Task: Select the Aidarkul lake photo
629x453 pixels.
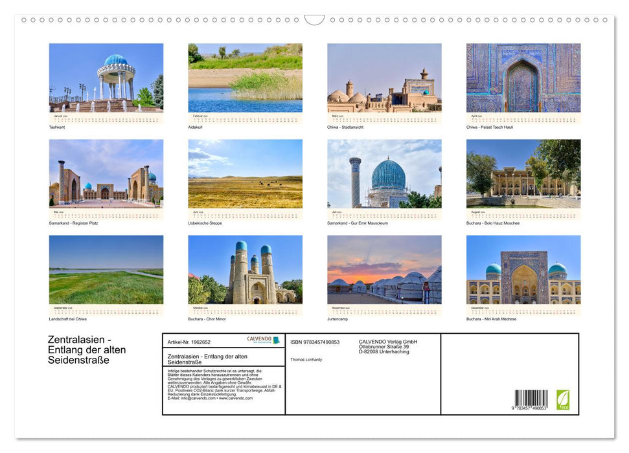Action: [x=245, y=78]
